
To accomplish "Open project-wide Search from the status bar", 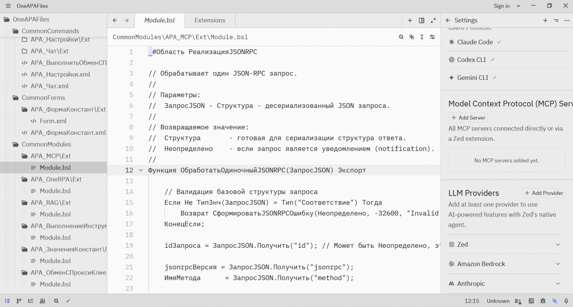I will click(56, 301).
